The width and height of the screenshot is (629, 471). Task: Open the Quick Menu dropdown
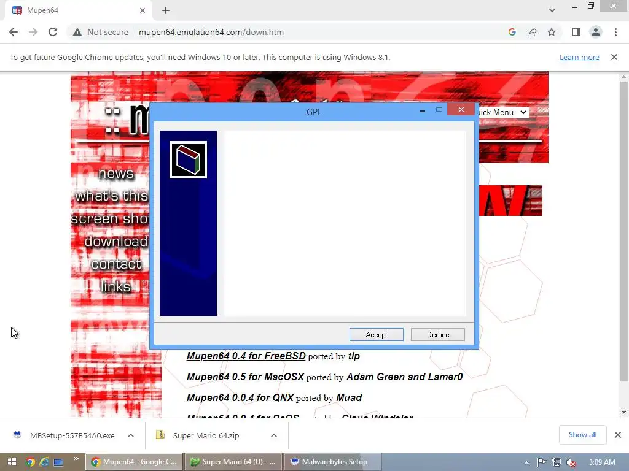click(504, 113)
